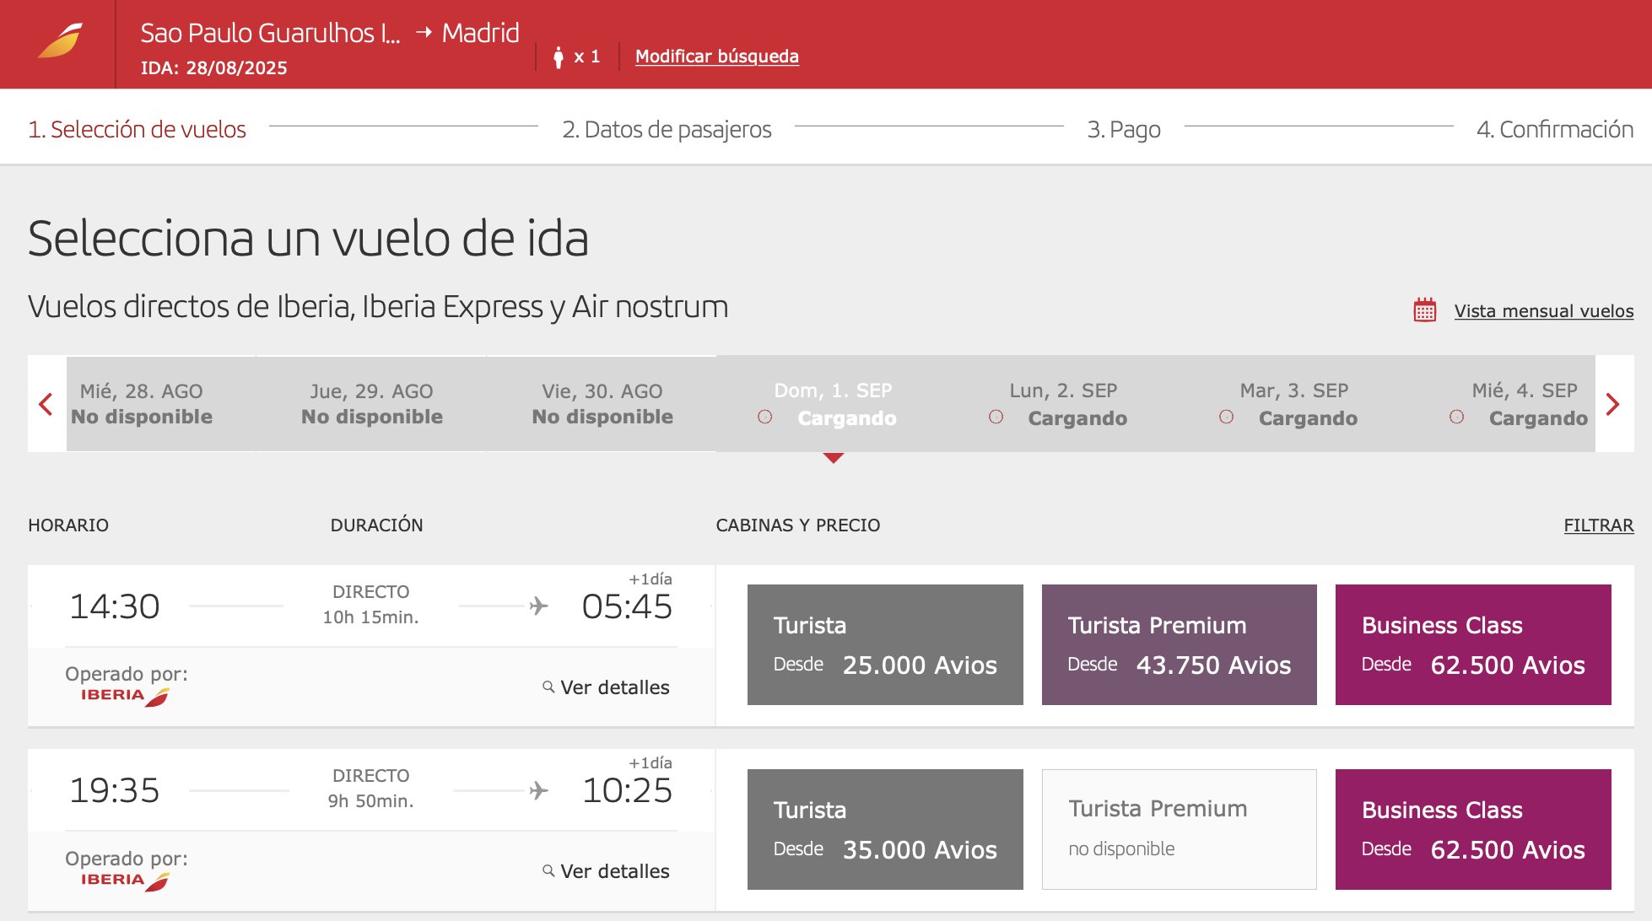Click the monthly view calendar icon
Screen dimensions: 1652x921
[1424, 310]
